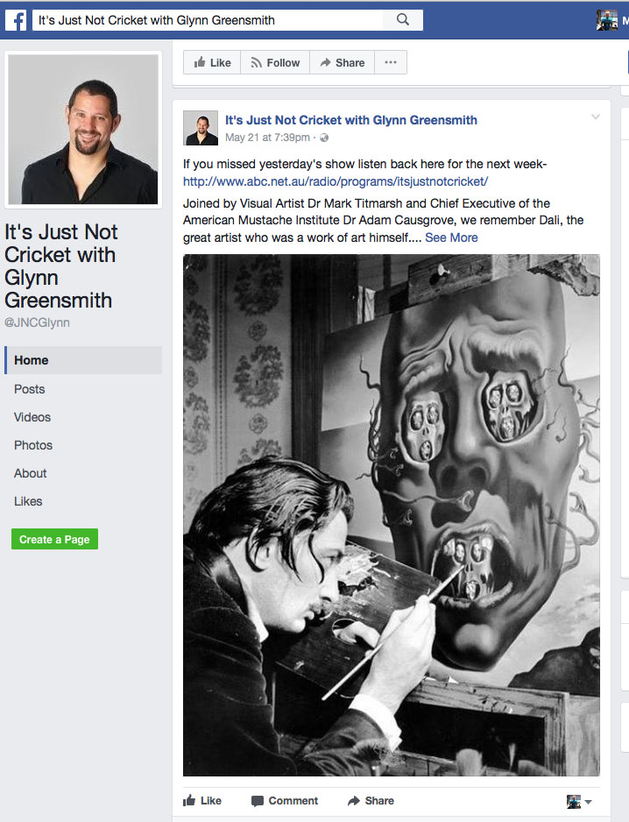Like the page using thumbs-up button

[212, 62]
